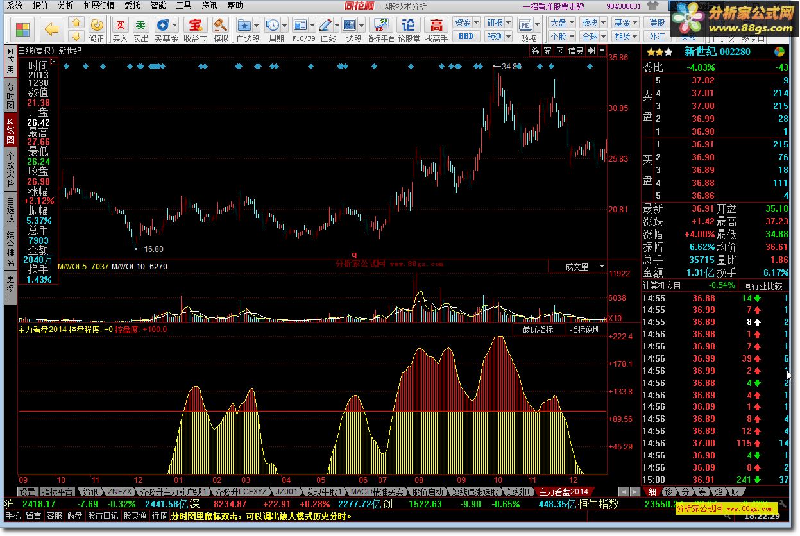Click the three-star rating icon
800x536 pixels.
point(660,52)
